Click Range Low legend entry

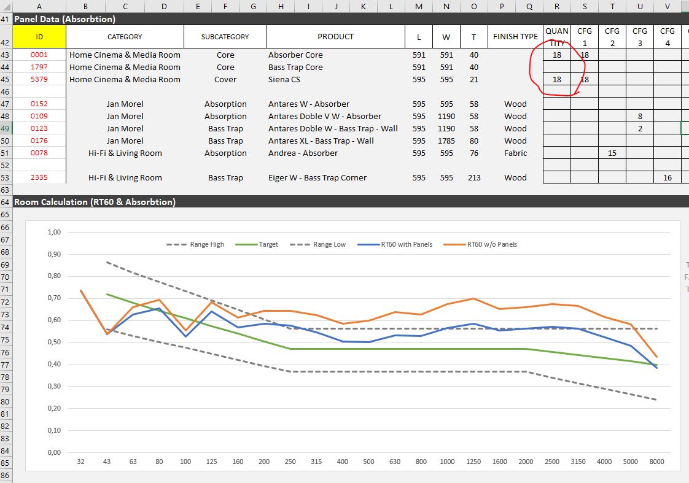(x=318, y=245)
